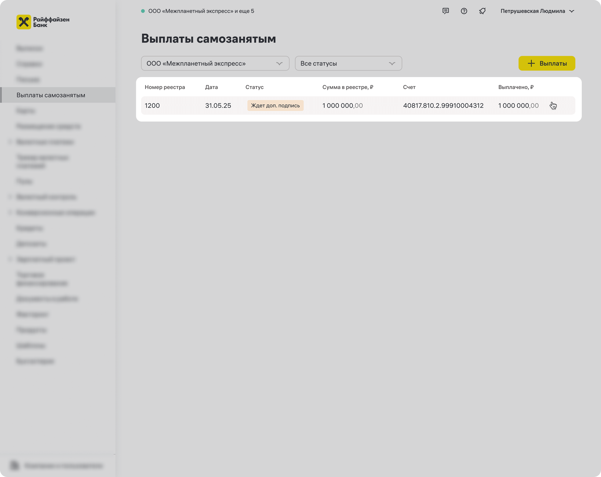
Task: Select Выплаты самозанятым in the sidebar
Action: coord(51,95)
